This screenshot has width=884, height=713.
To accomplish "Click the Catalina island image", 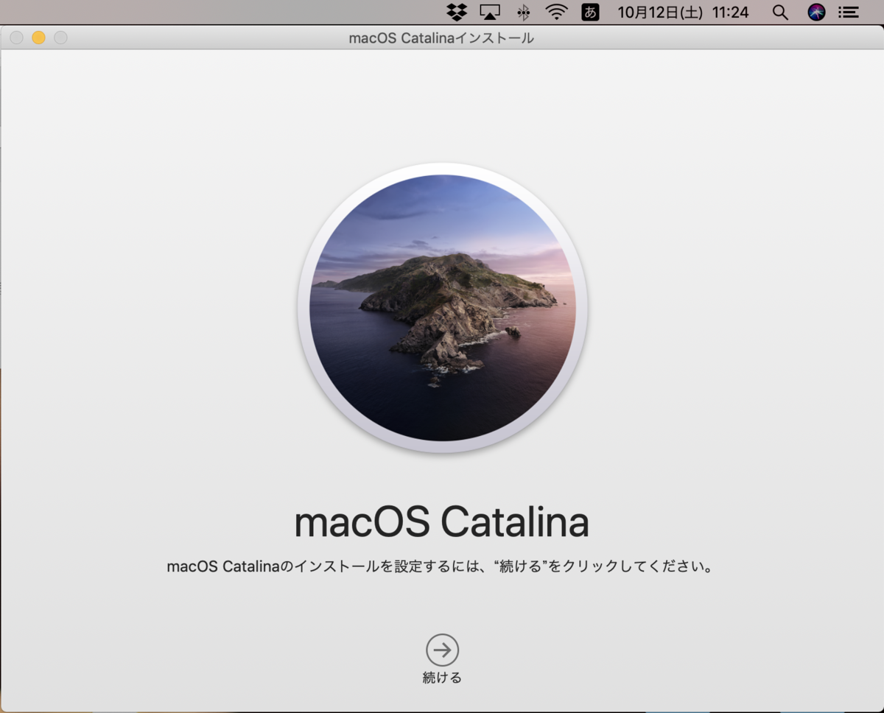I will point(442,307).
